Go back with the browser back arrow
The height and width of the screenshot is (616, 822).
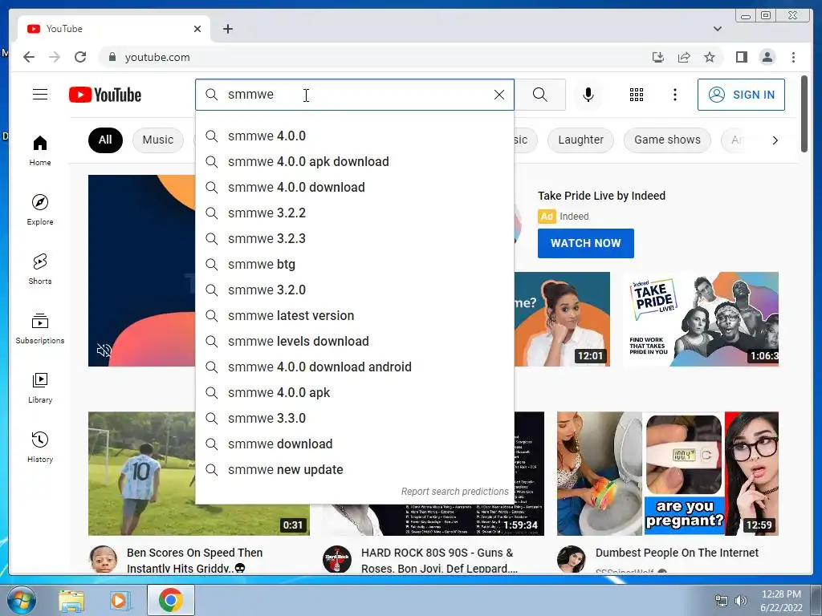click(x=29, y=57)
